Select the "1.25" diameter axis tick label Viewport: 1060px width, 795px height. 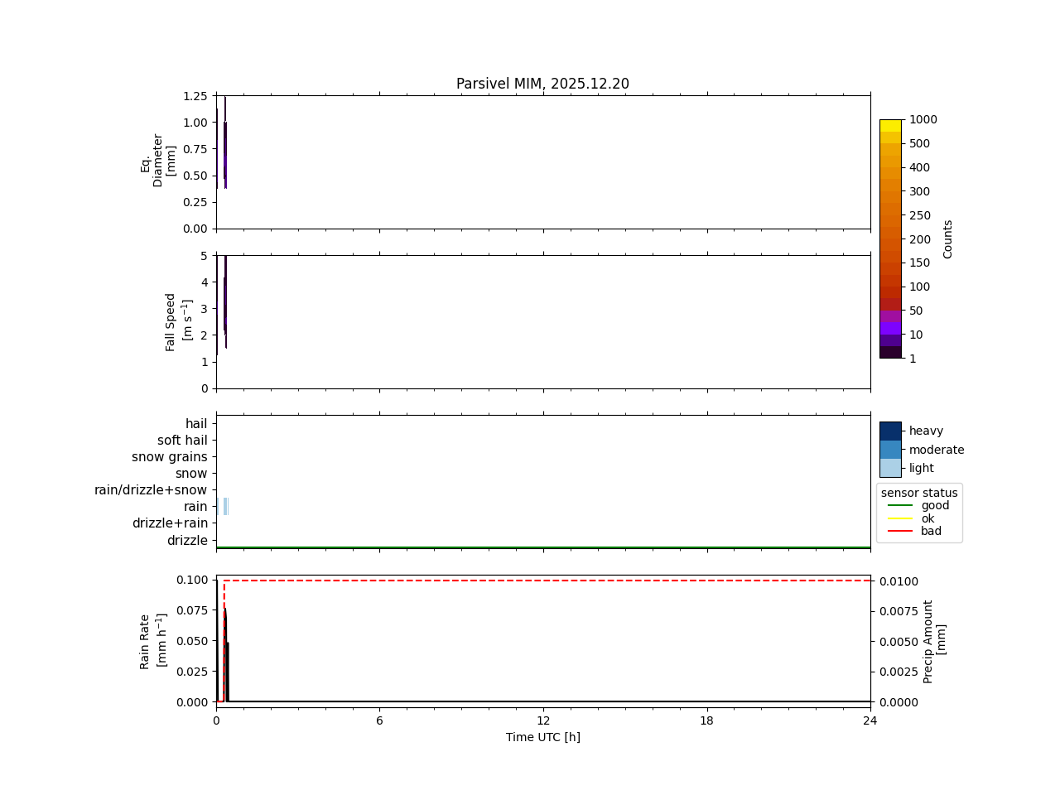195,96
